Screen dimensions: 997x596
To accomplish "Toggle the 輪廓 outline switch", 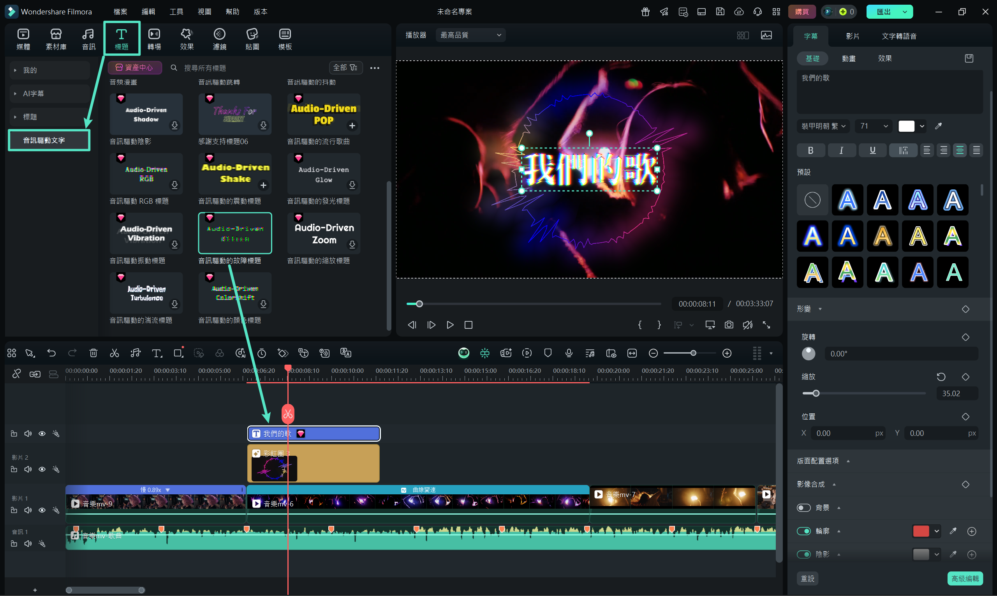I will [804, 531].
